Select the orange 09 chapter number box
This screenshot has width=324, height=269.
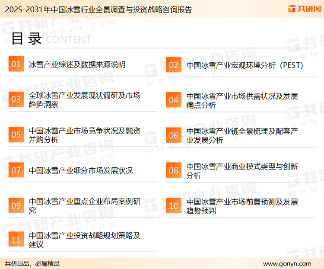click(x=16, y=205)
